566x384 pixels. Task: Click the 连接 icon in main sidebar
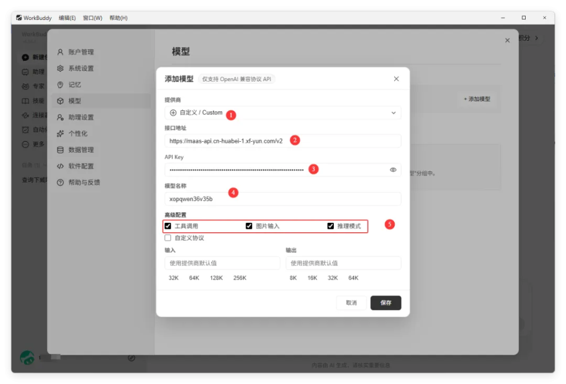[25, 115]
